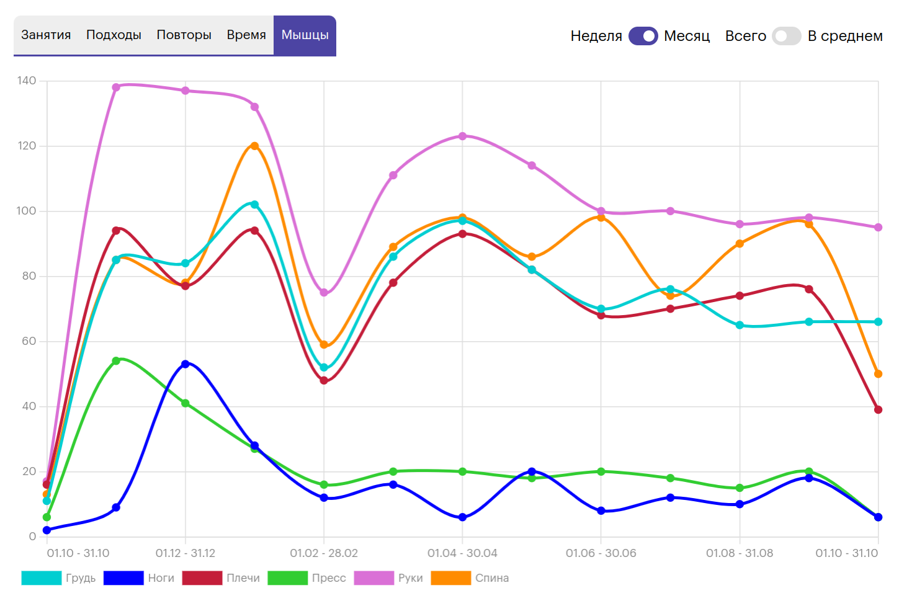Hide the Ноги series via blue swatch
The image size is (899, 606).
tap(123, 578)
